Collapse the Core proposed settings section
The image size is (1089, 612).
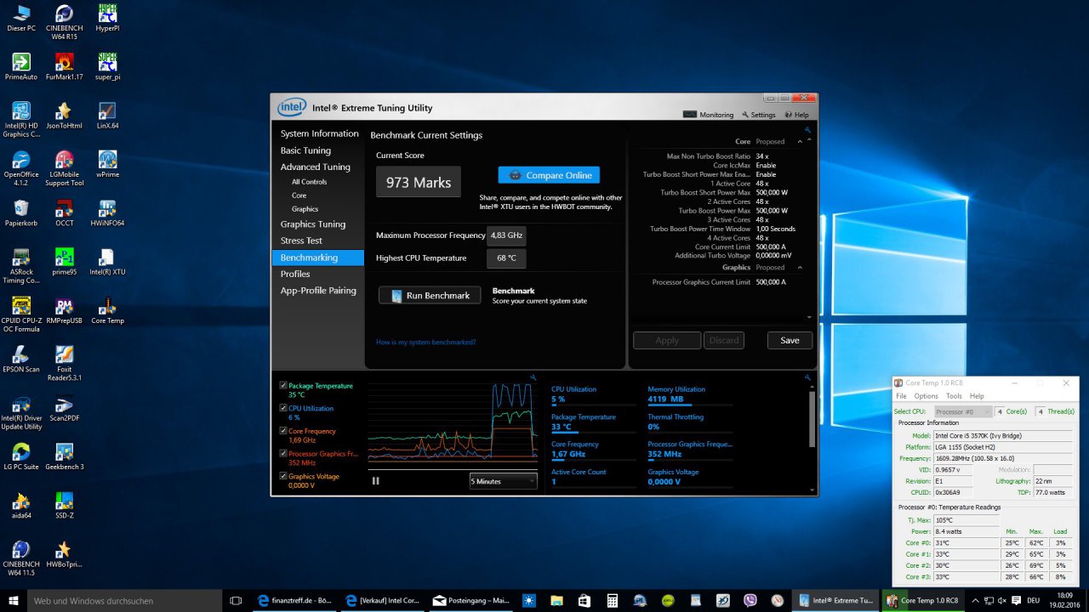coord(799,142)
